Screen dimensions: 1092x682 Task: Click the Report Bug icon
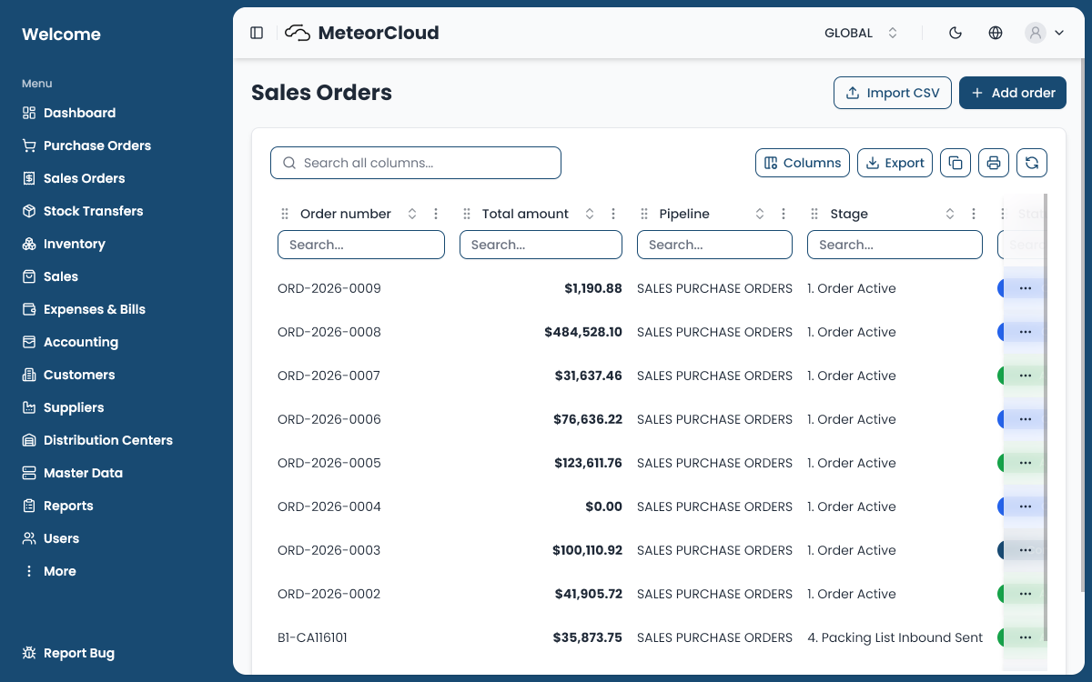tap(29, 653)
